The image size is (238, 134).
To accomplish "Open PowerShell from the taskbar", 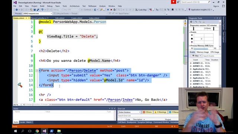I will pos(52,131).
